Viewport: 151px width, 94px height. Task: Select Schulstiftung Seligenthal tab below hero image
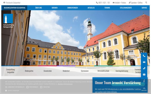(x=11, y=71)
